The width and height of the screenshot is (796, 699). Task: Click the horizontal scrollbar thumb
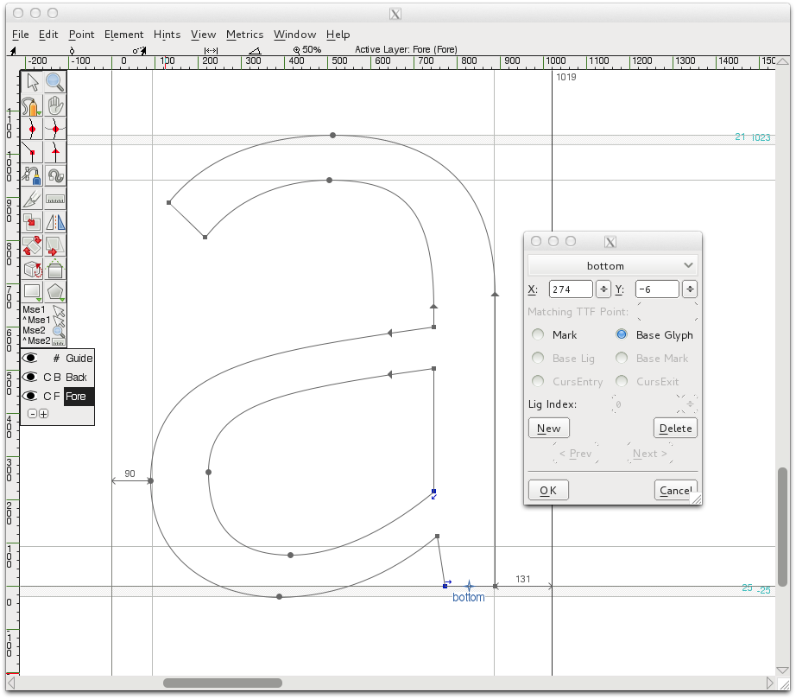(221, 683)
